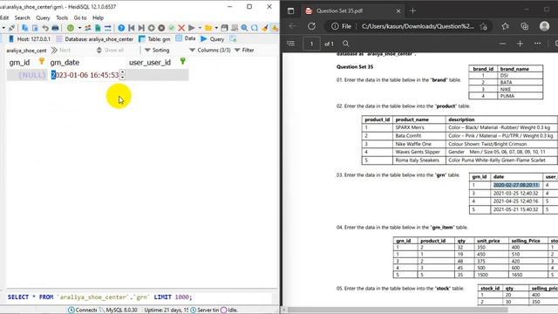This screenshot has height=314, width=558.
Task: Click the disconnect plug icon
Action: tap(11, 28)
